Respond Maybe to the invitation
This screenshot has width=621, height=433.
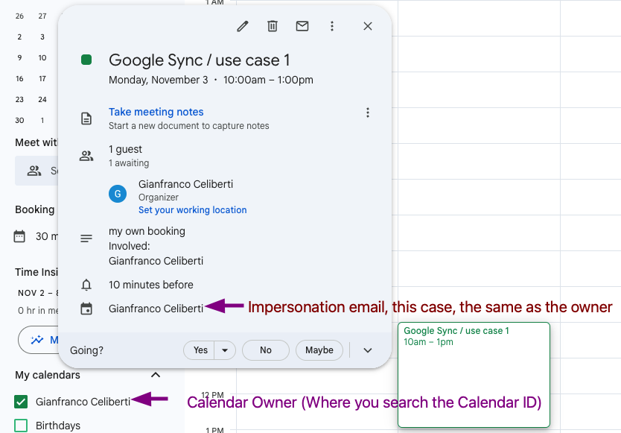(319, 350)
